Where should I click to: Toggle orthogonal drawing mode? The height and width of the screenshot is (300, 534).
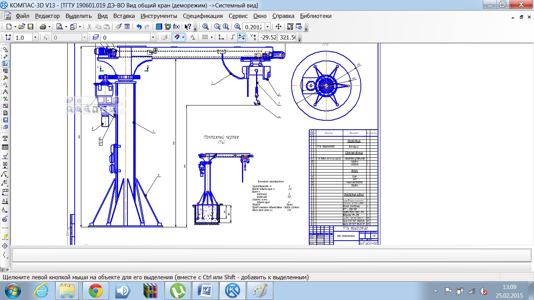pos(232,37)
